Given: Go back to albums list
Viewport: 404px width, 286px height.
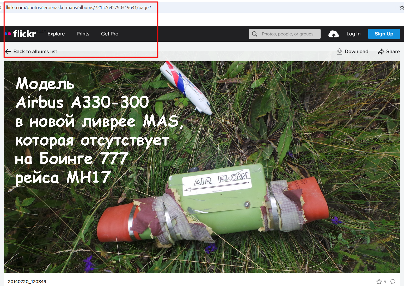Looking at the screenshot, I should pos(31,52).
